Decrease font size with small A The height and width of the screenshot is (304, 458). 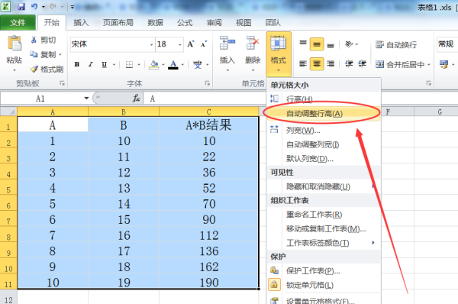[204, 44]
